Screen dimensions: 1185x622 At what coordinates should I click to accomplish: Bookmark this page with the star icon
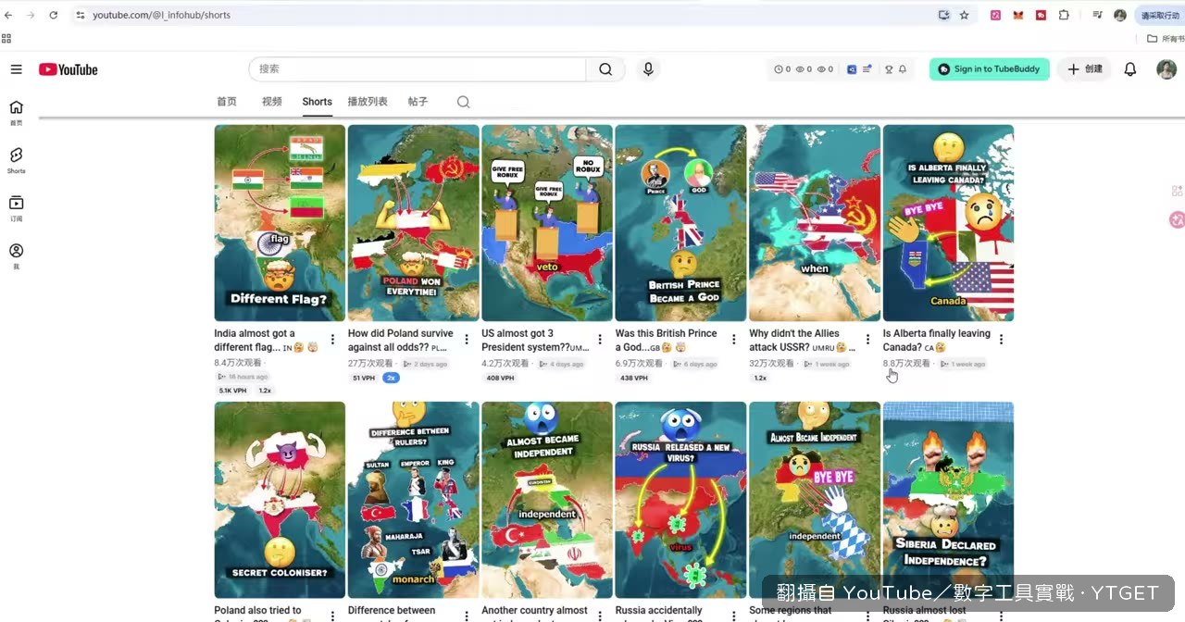click(964, 15)
